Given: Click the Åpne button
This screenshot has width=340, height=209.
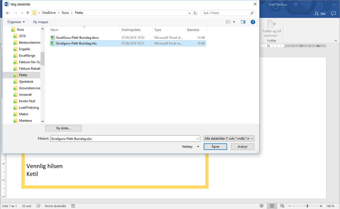Looking at the screenshot, I should click(x=215, y=147).
